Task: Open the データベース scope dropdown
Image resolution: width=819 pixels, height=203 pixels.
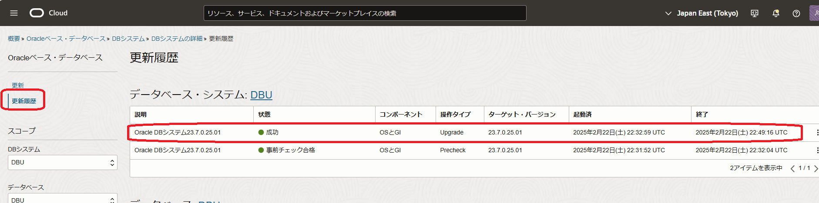Action: click(x=63, y=199)
